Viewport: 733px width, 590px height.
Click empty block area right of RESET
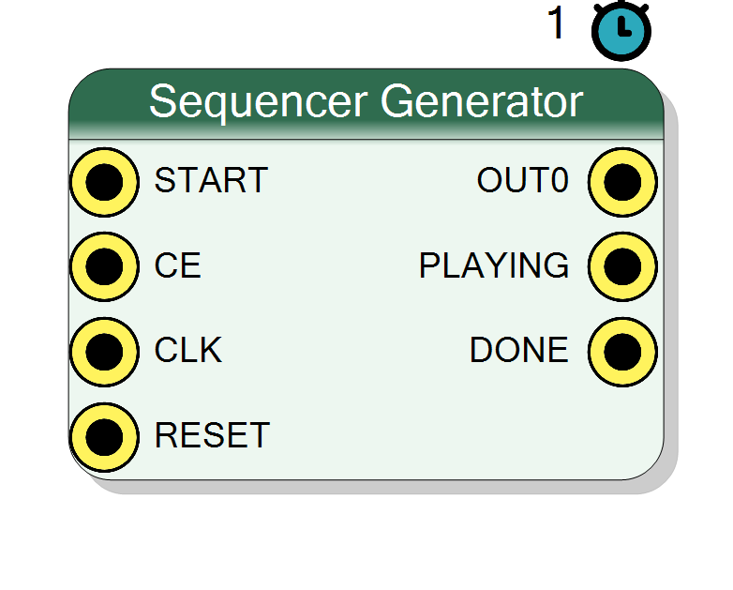[x=444, y=435]
